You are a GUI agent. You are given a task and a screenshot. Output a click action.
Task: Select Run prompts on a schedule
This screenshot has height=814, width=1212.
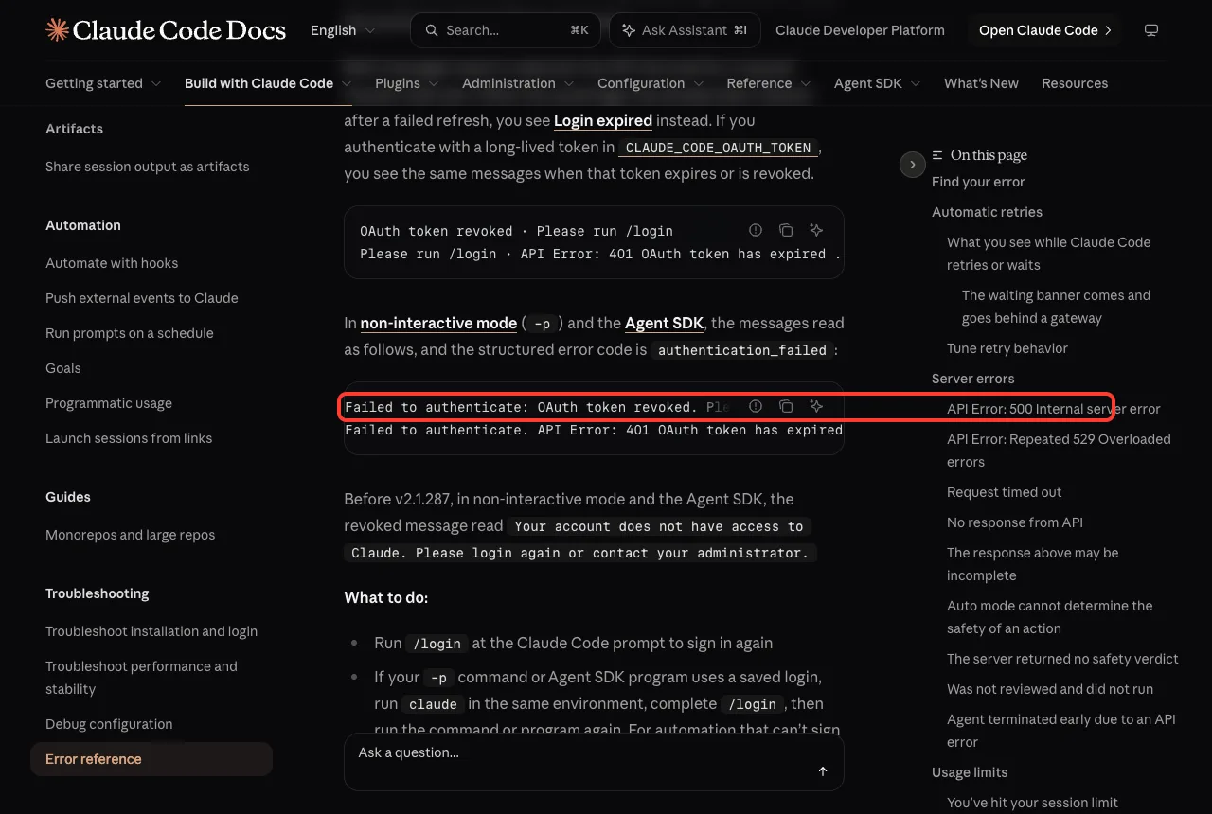[130, 333]
